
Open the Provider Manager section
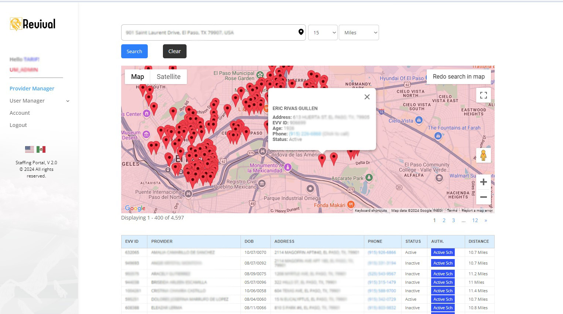point(32,88)
